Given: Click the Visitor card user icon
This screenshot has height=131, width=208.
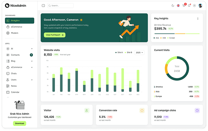Looking at the screenshot, I should click(x=87, y=111).
